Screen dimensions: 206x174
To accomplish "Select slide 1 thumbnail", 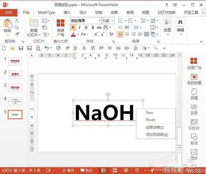I will tap(15, 61).
